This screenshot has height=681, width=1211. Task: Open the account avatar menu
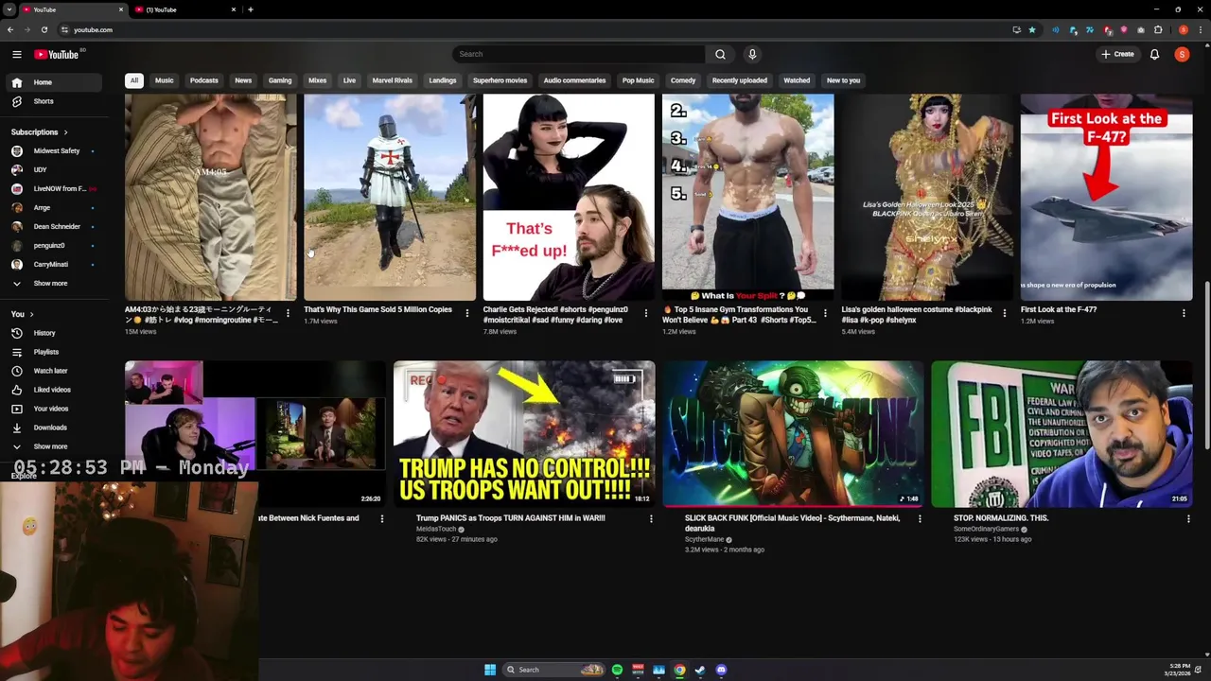1182,54
